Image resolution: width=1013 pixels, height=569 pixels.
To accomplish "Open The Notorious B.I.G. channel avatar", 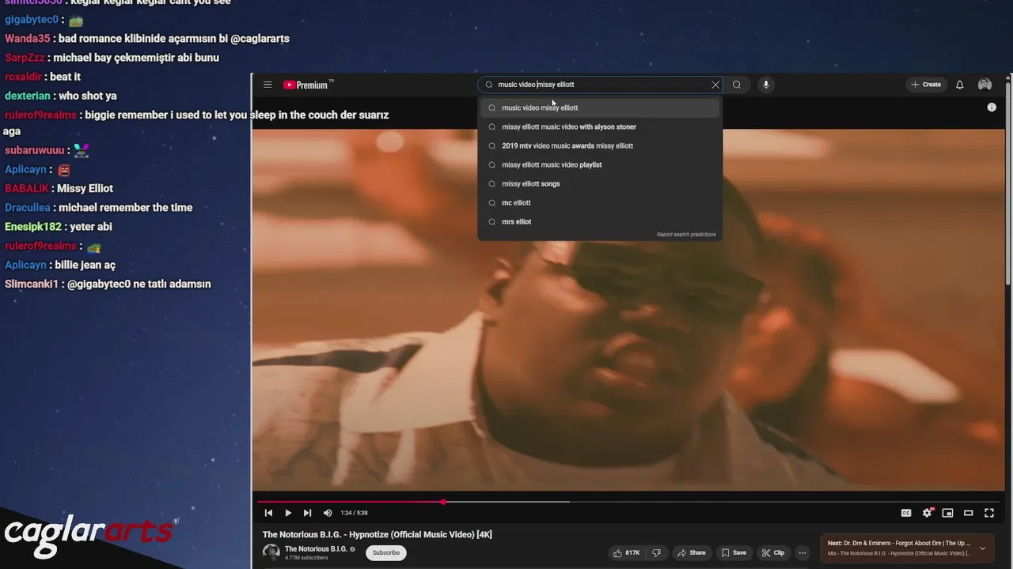I will 271,552.
